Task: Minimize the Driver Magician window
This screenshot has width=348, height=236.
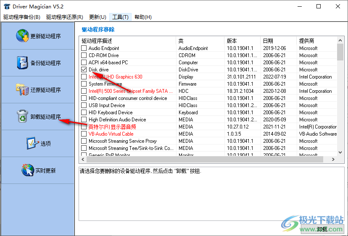Action: pos(299,6)
